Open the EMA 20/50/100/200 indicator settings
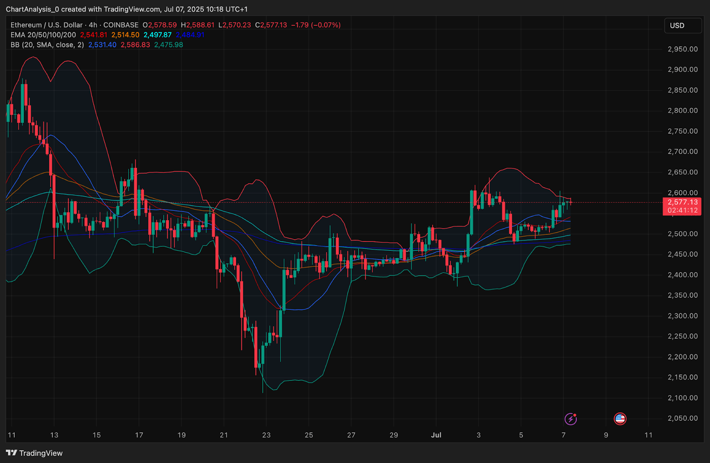710x463 pixels. [x=42, y=35]
